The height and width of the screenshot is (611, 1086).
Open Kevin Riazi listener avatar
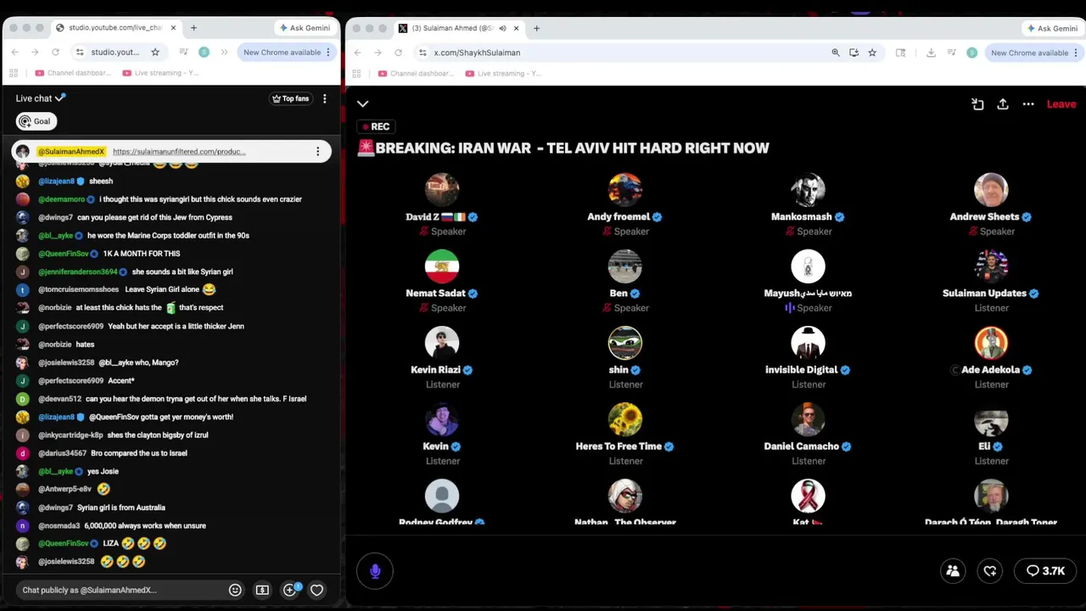[442, 343]
